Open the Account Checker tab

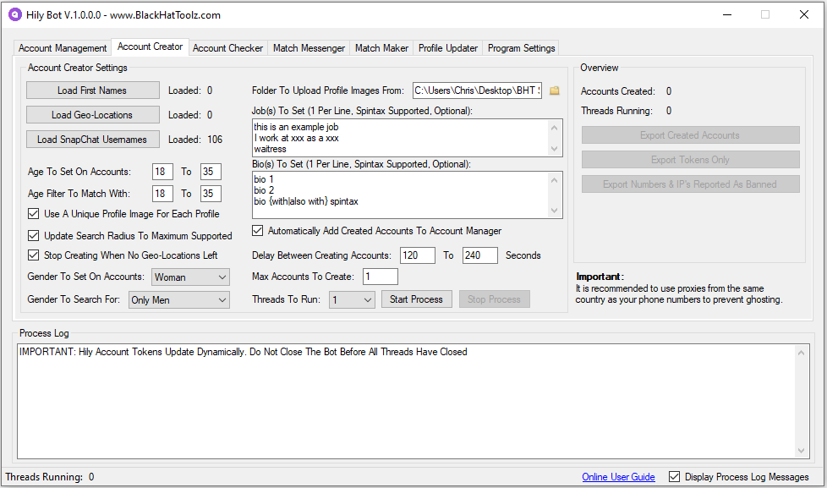point(227,48)
